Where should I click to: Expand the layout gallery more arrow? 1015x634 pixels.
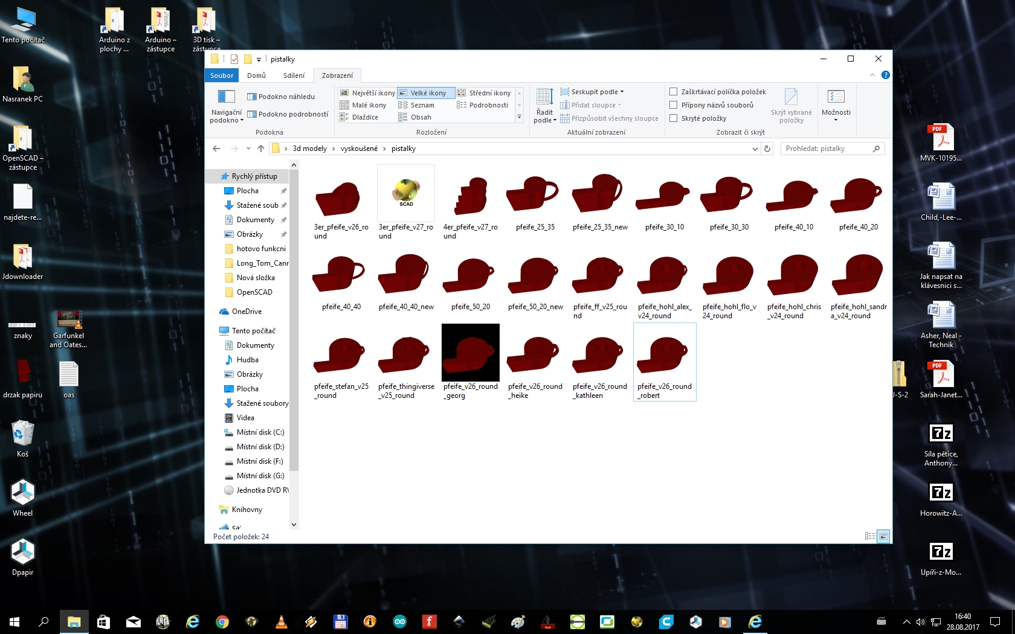click(x=519, y=117)
